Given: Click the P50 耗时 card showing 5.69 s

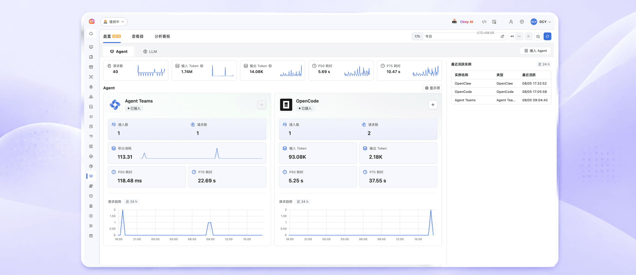Looking at the screenshot, I should coord(341,70).
